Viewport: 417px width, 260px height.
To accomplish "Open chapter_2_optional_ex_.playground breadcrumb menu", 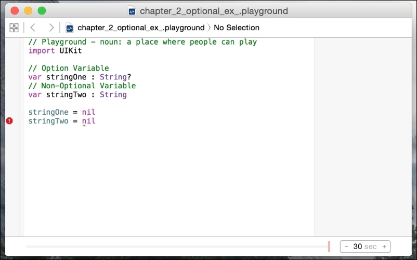I will tap(140, 28).
